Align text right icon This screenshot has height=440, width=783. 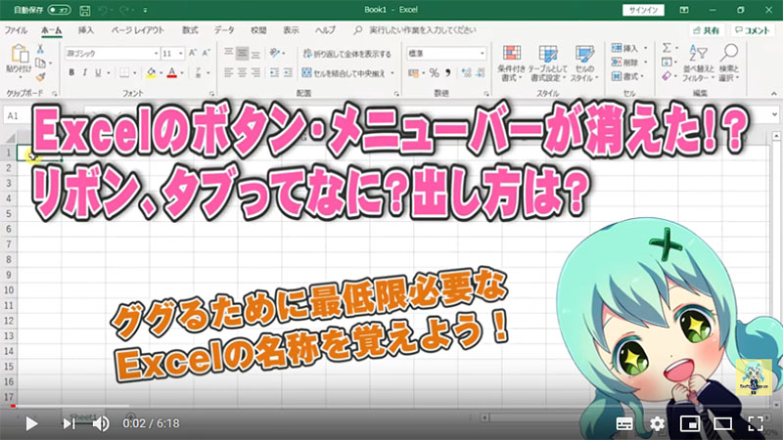[x=255, y=72]
